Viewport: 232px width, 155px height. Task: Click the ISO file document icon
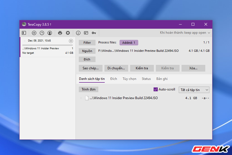click(x=87, y=98)
